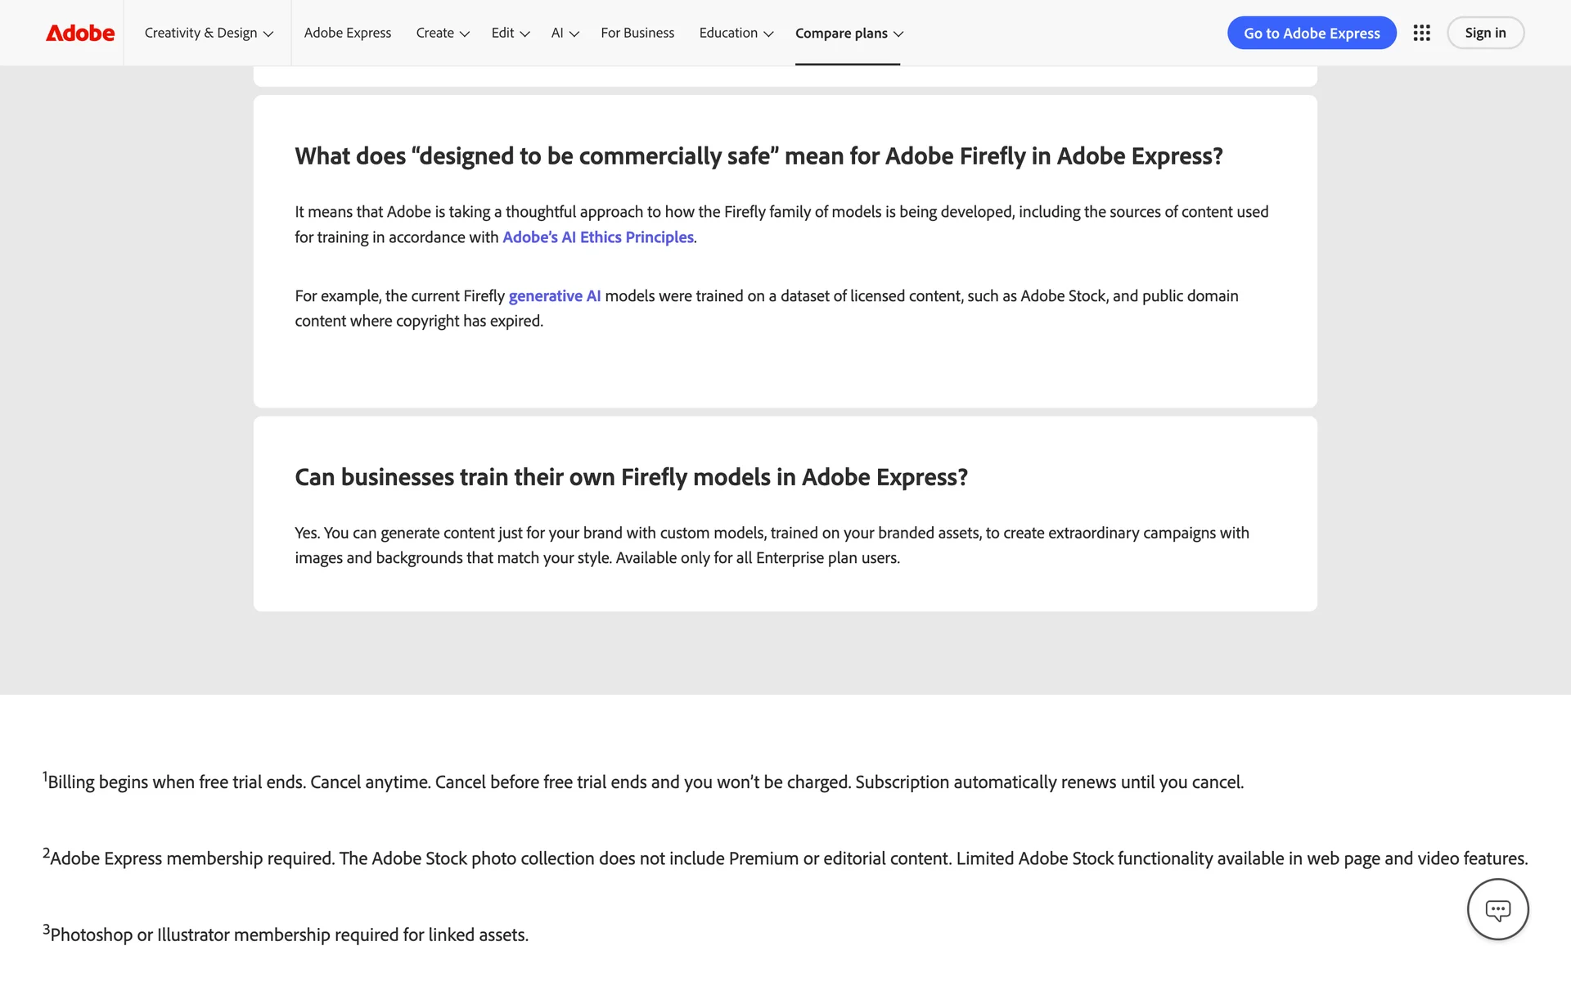1571x982 pixels.
Task: Expand the Create dropdown
Action: (x=442, y=33)
